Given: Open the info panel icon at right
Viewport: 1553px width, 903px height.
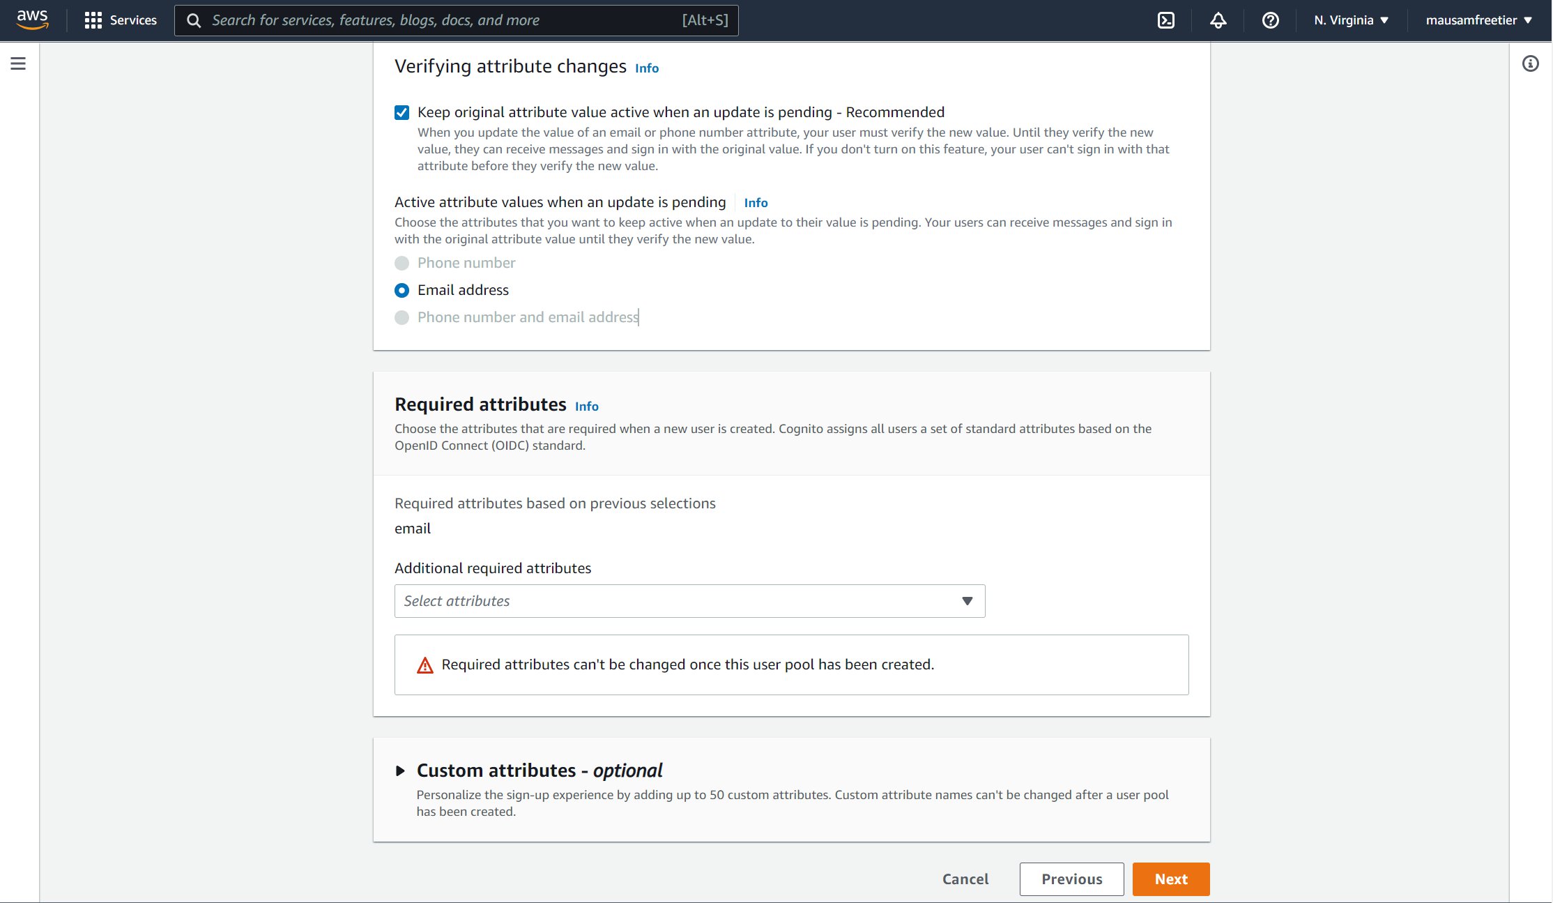Looking at the screenshot, I should pos(1530,64).
